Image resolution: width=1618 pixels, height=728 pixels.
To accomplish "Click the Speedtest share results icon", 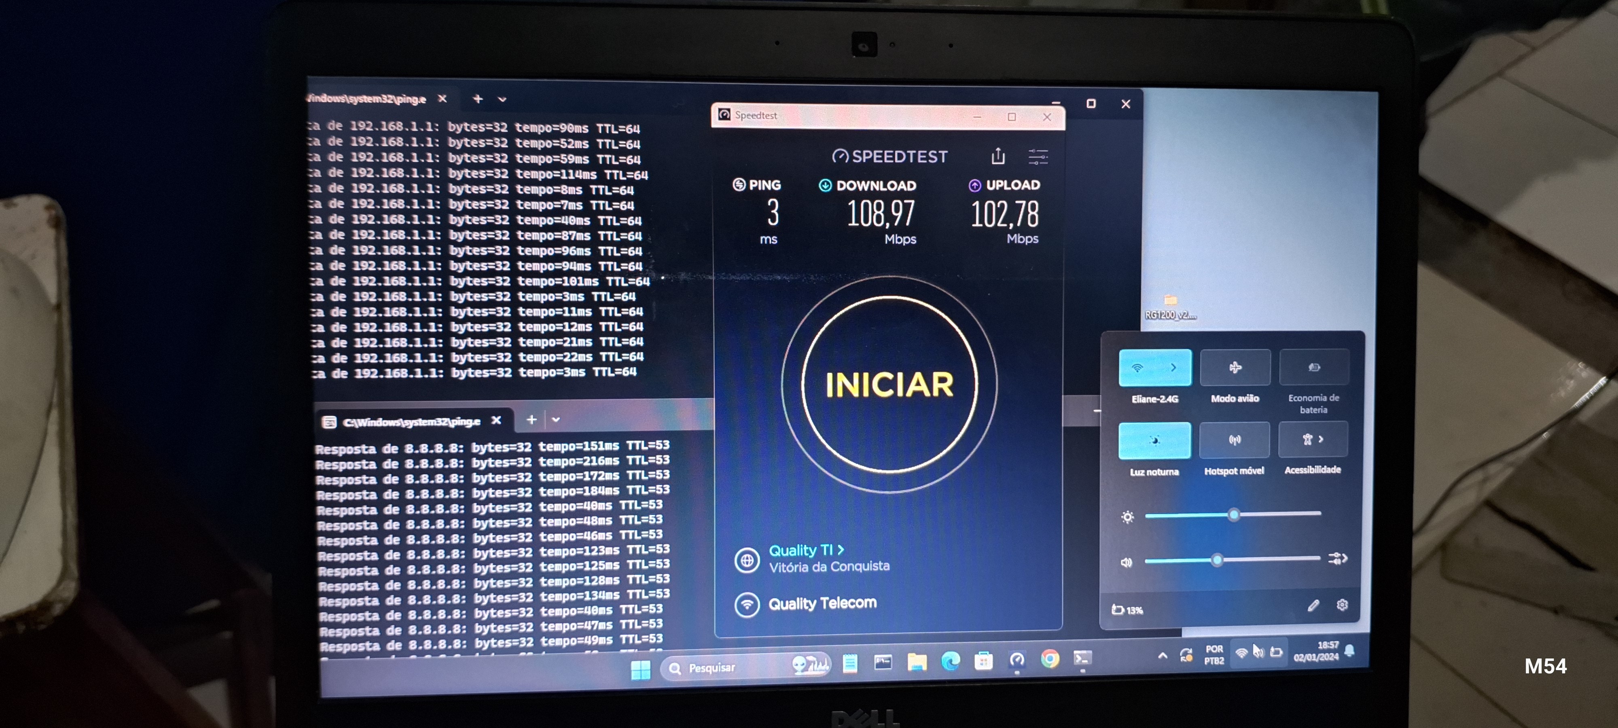I will [998, 156].
